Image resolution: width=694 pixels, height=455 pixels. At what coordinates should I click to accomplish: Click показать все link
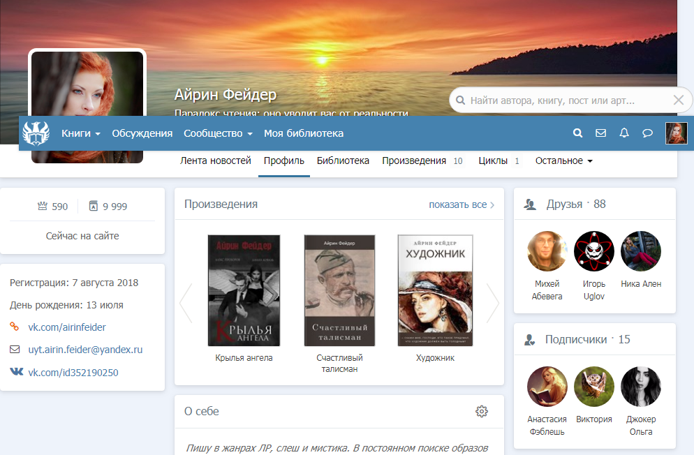[461, 204]
